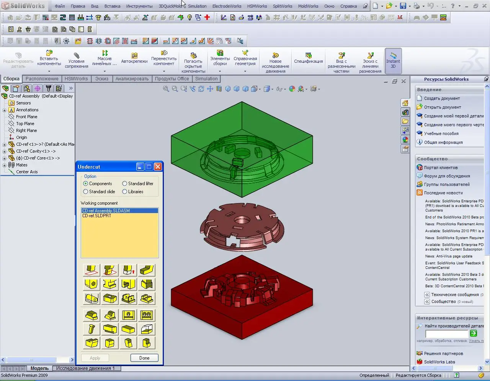Select the Right Plane tree item
This screenshot has width=490, height=381.
(26, 130)
